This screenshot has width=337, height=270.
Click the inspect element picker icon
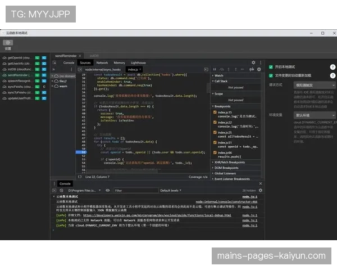pyautogui.click(x=54, y=62)
